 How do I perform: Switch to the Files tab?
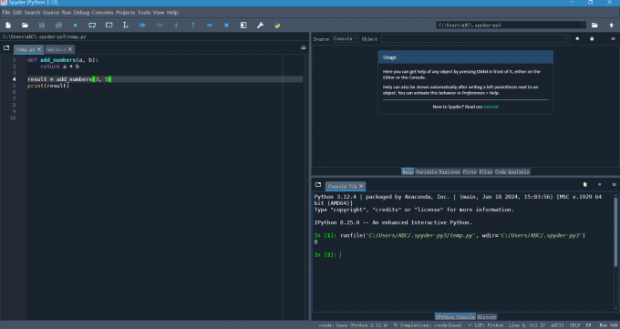[486, 172]
